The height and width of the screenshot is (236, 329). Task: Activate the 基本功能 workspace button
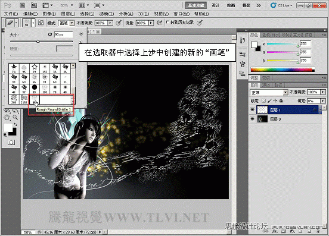[x=196, y=5]
